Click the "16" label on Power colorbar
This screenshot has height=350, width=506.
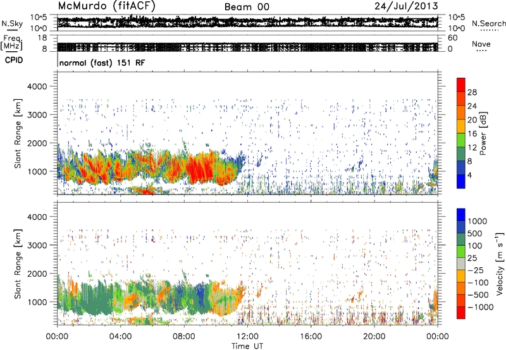pos(472,134)
